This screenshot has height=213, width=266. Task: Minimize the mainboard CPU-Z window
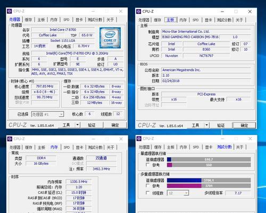222,12
